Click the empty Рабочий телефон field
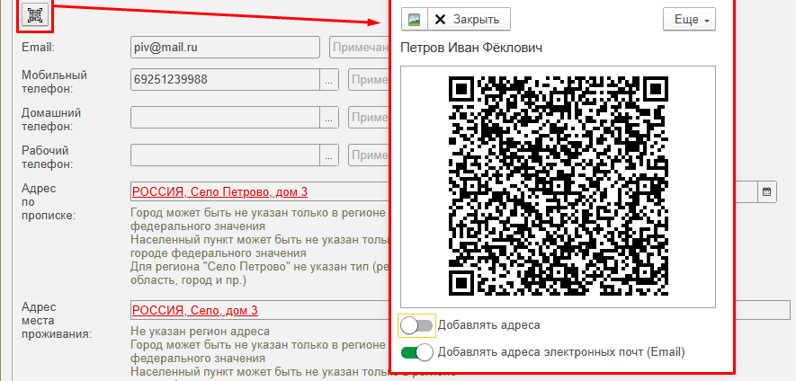Screen dimensions: 796x381 [x=225, y=155]
